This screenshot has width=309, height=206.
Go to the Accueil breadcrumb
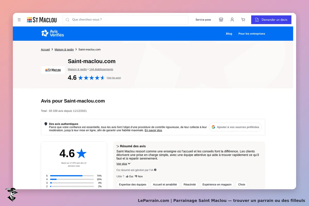[45, 49]
